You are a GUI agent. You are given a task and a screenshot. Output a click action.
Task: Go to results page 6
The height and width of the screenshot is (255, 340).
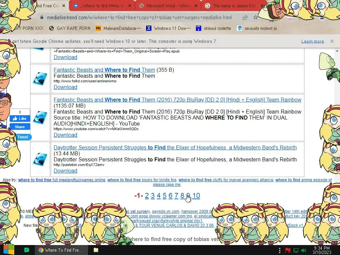170,196
